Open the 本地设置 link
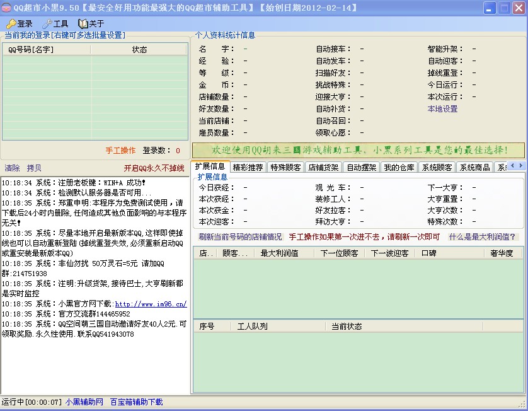This screenshot has height=411, width=528. point(442,109)
